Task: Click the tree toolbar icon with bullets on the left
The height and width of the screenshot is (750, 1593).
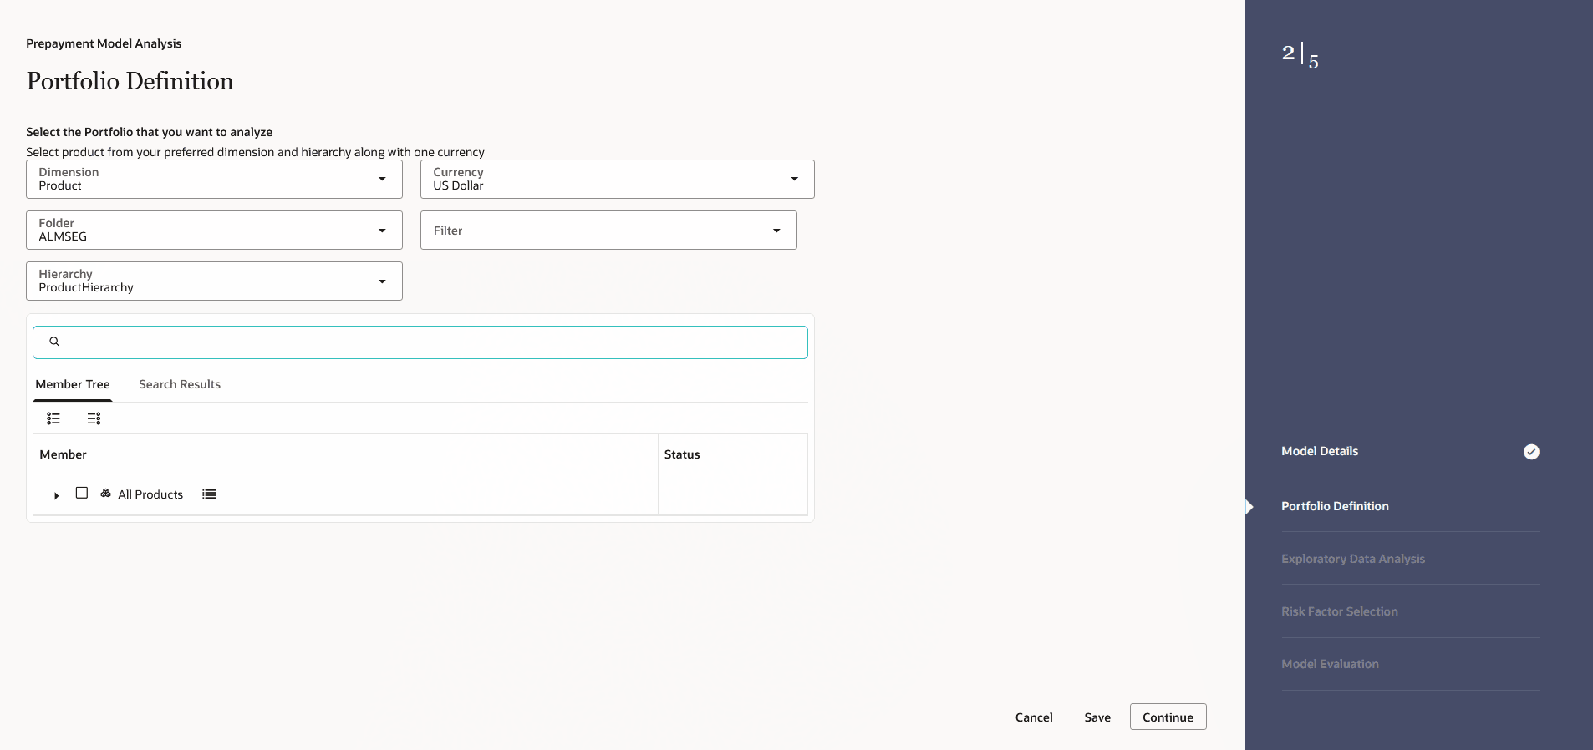Action: click(x=53, y=418)
